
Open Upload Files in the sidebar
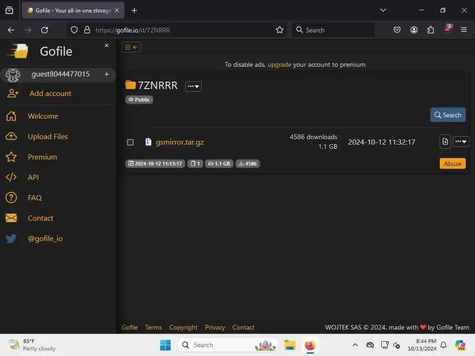pos(48,137)
